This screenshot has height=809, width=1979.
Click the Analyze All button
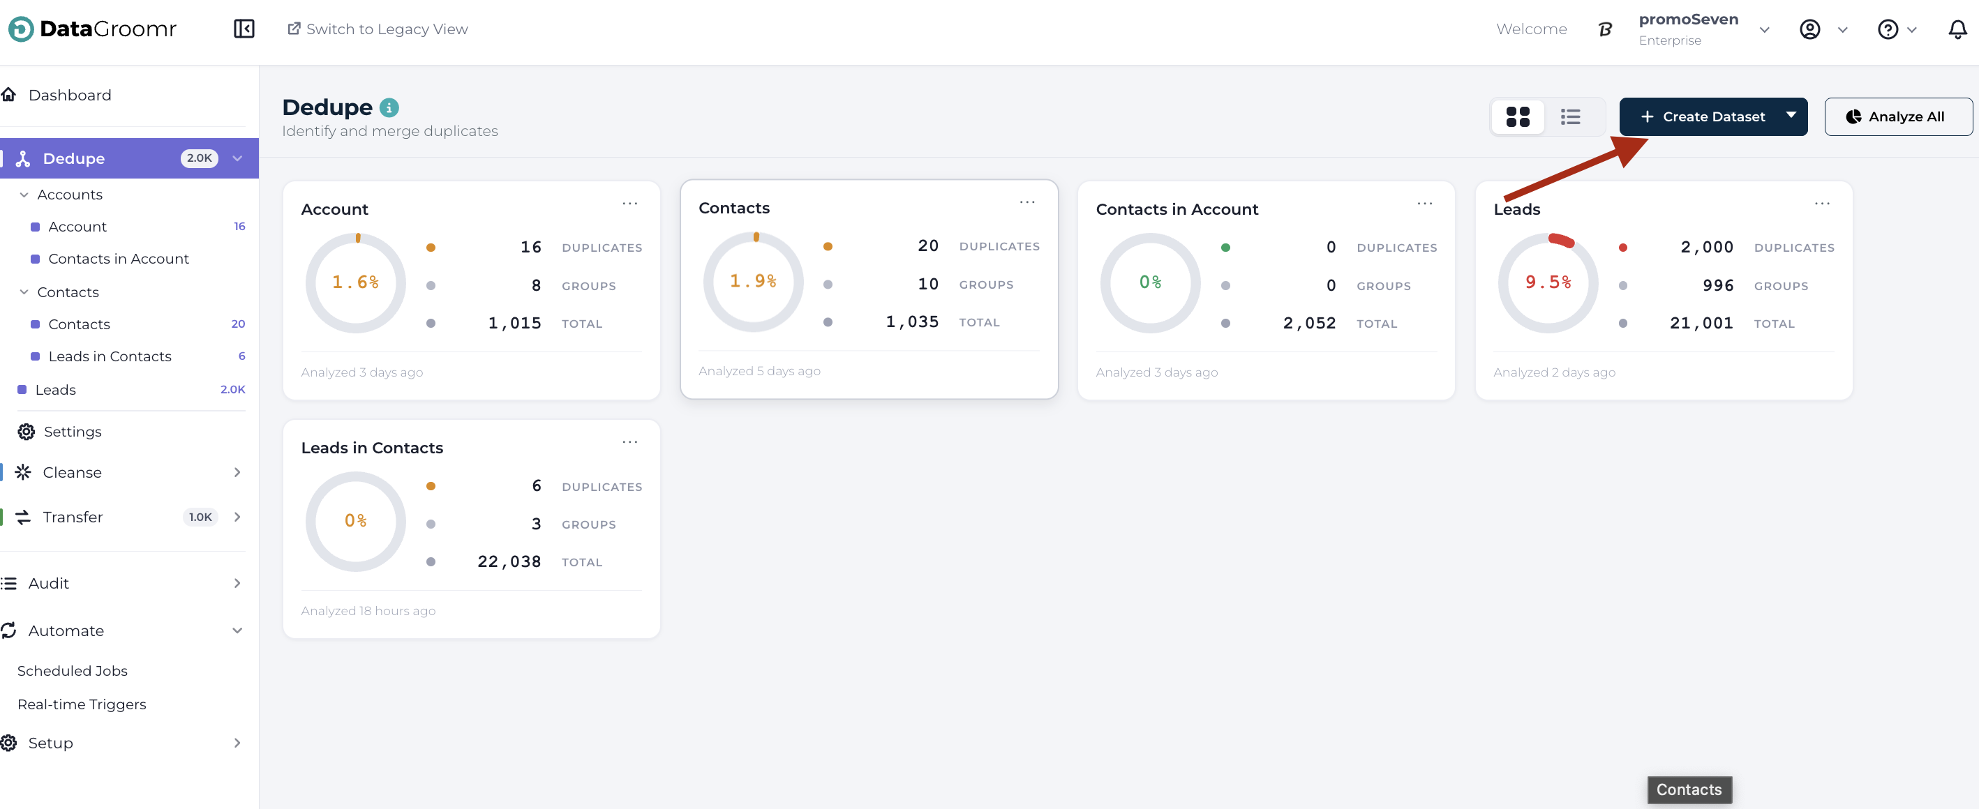click(x=1897, y=116)
